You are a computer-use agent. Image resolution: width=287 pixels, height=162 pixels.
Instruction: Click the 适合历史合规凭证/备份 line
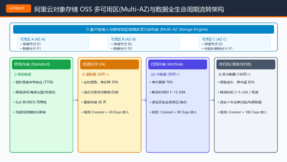click(168, 102)
